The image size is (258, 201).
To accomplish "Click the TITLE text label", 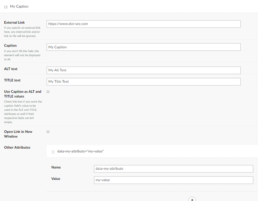I will pyautogui.click(x=12, y=80).
